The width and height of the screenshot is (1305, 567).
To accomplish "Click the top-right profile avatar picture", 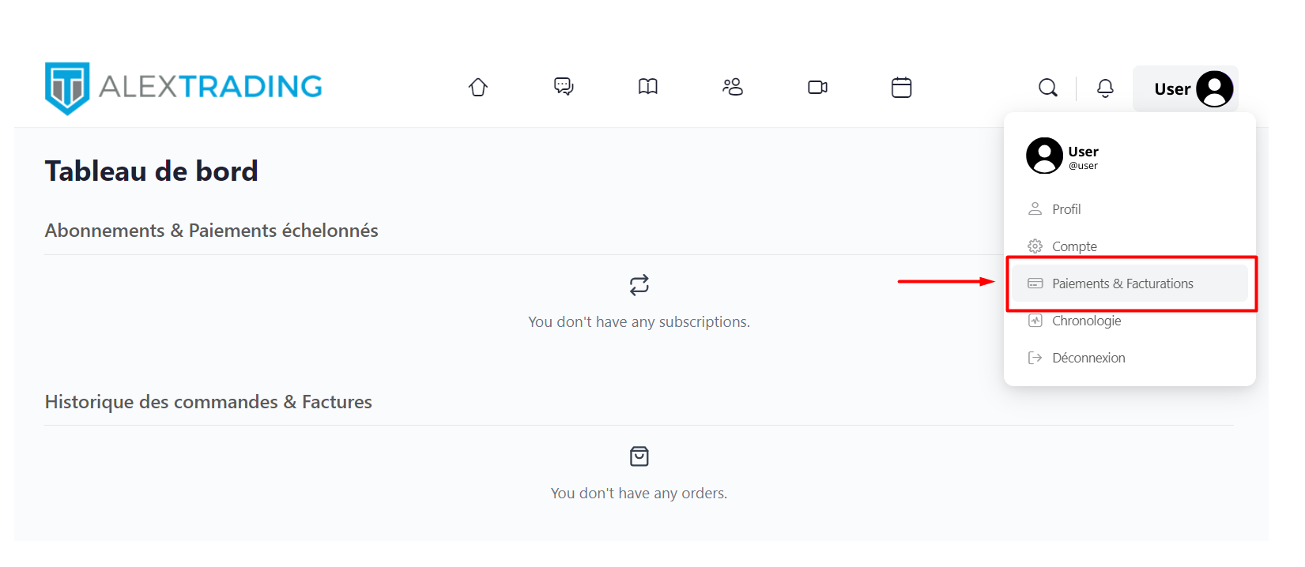I will point(1214,88).
